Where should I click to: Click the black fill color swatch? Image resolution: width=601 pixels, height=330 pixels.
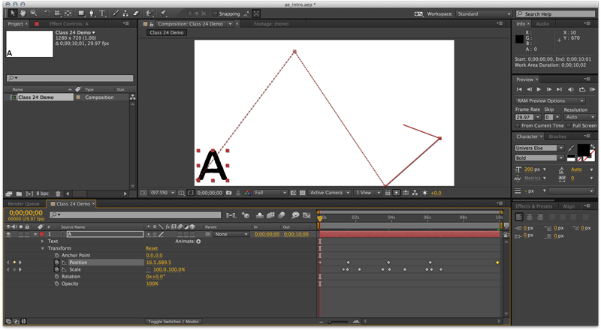click(583, 149)
